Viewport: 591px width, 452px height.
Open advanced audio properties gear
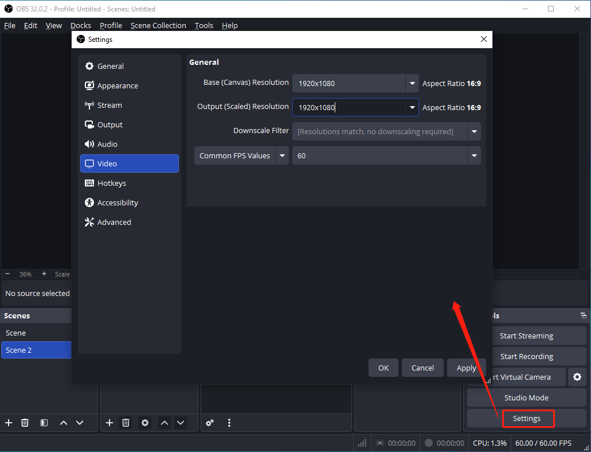[x=210, y=423]
